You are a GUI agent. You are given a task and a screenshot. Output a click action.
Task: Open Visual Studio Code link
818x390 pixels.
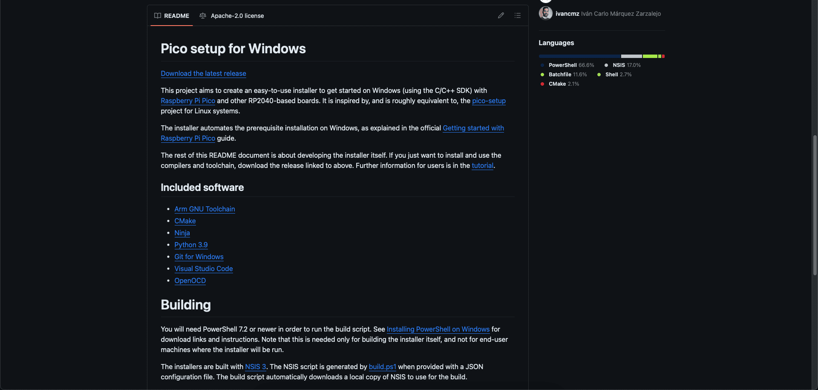204,269
